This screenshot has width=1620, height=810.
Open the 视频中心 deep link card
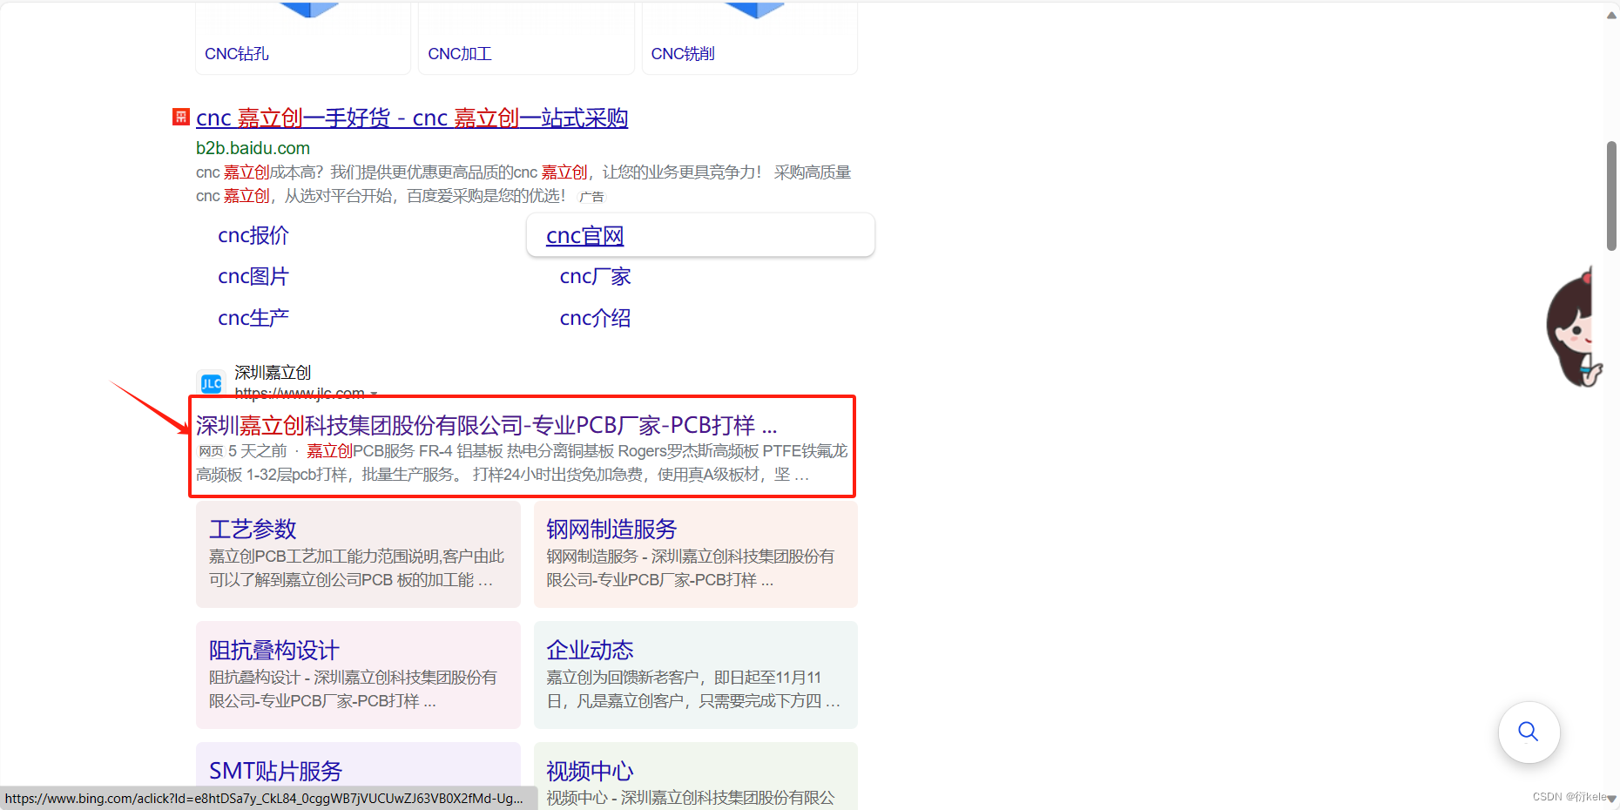696,776
